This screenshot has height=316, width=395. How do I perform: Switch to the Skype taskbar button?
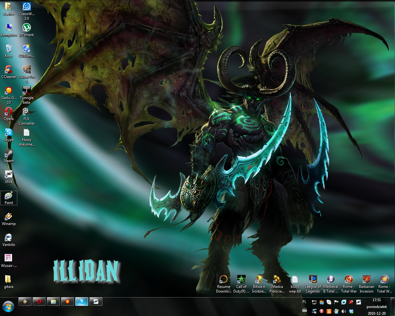(x=82, y=301)
